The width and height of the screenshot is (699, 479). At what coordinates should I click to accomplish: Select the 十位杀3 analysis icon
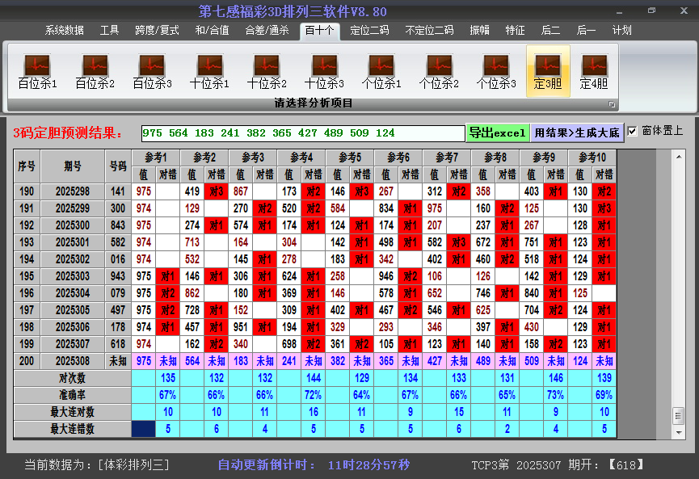(324, 71)
